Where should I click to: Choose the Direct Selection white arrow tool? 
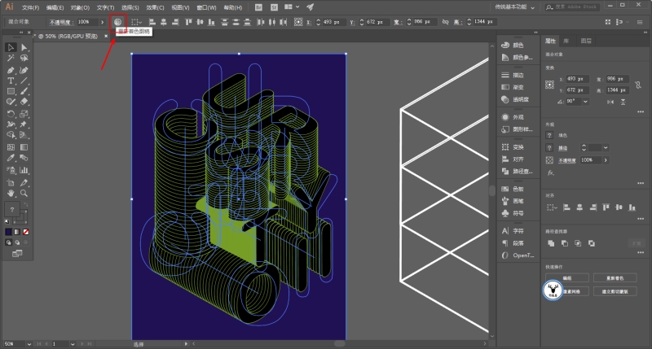pos(24,48)
